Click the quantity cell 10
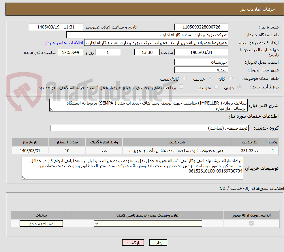The image size is (284, 252). pyautogui.click(x=67, y=151)
